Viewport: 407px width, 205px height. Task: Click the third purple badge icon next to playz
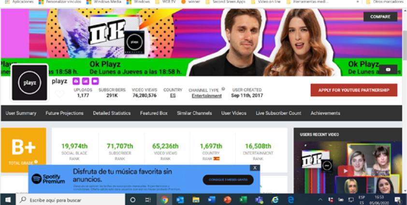pyautogui.click(x=95, y=81)
